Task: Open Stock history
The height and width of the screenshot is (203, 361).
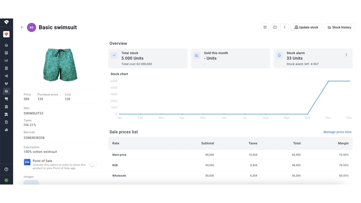Action: pos(339,27)
